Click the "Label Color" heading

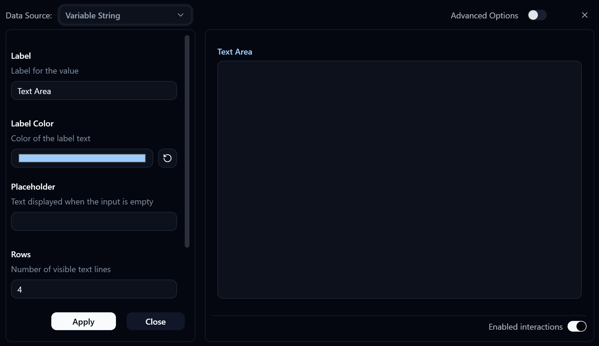[32, 123]
